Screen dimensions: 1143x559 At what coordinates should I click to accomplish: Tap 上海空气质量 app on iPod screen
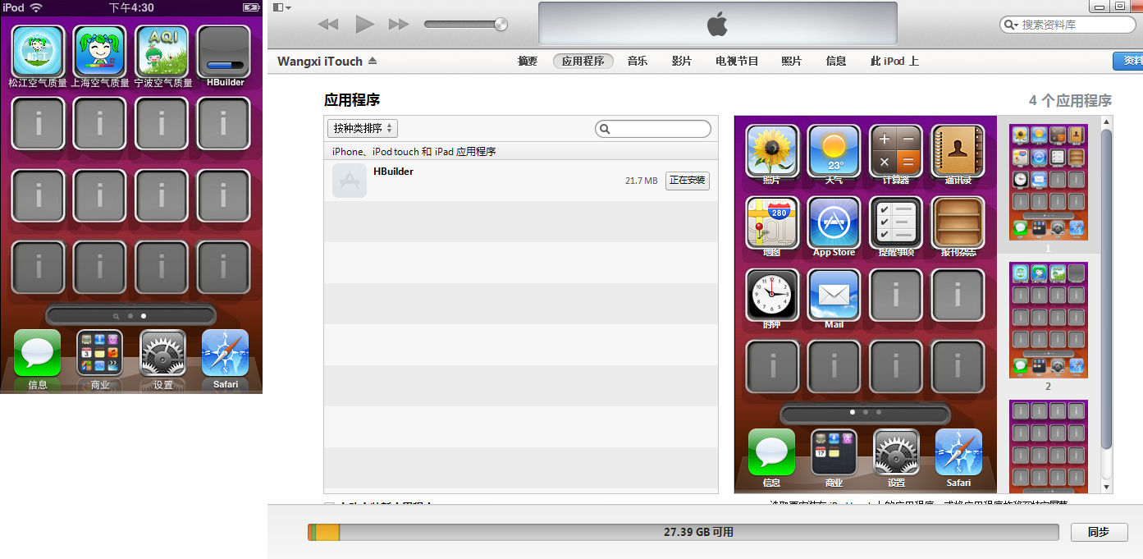point(100,51)
